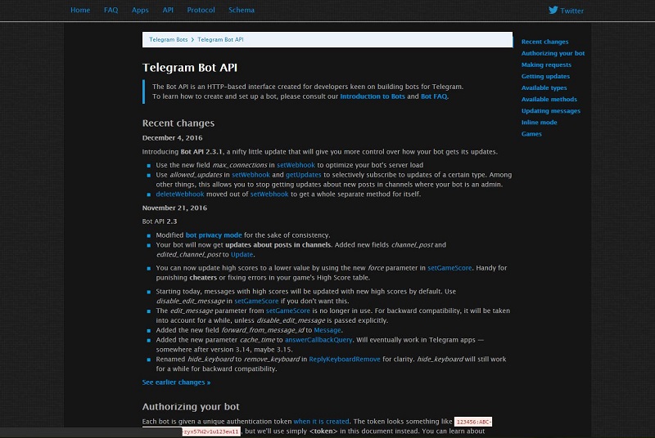Open the Message type link
This screenshot has width=655, height=438.
(327, 330)
